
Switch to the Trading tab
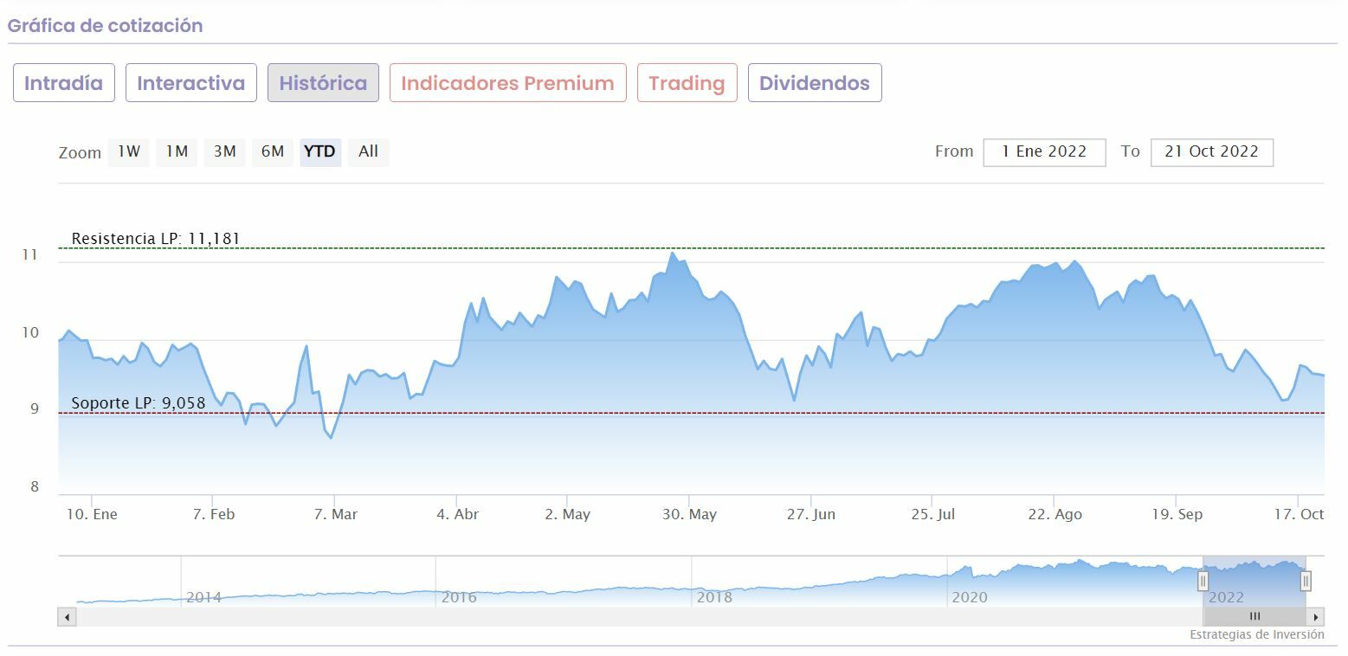pyautogui.click(x=687, y=83)
